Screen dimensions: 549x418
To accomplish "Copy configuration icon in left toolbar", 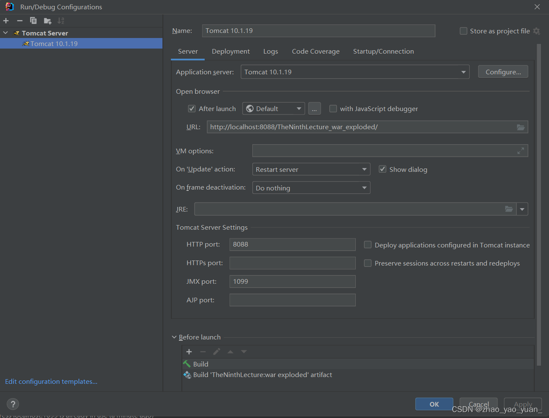I will coord(33,21).
